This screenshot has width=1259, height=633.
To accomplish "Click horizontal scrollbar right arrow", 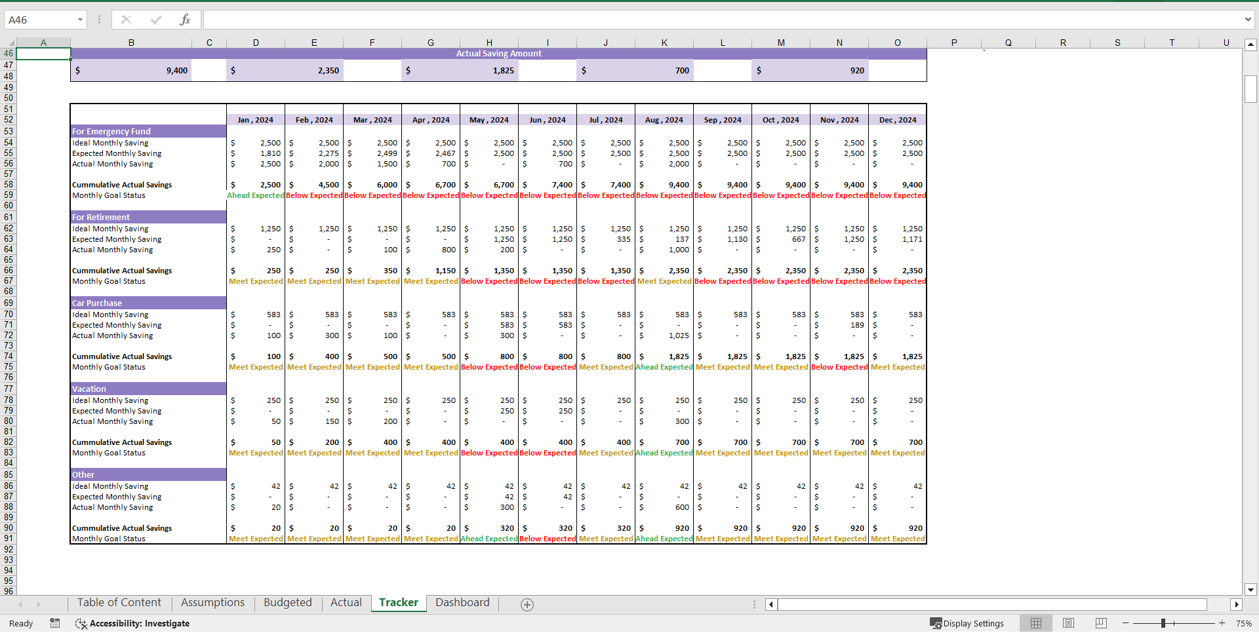I will tap(1237, 604).
